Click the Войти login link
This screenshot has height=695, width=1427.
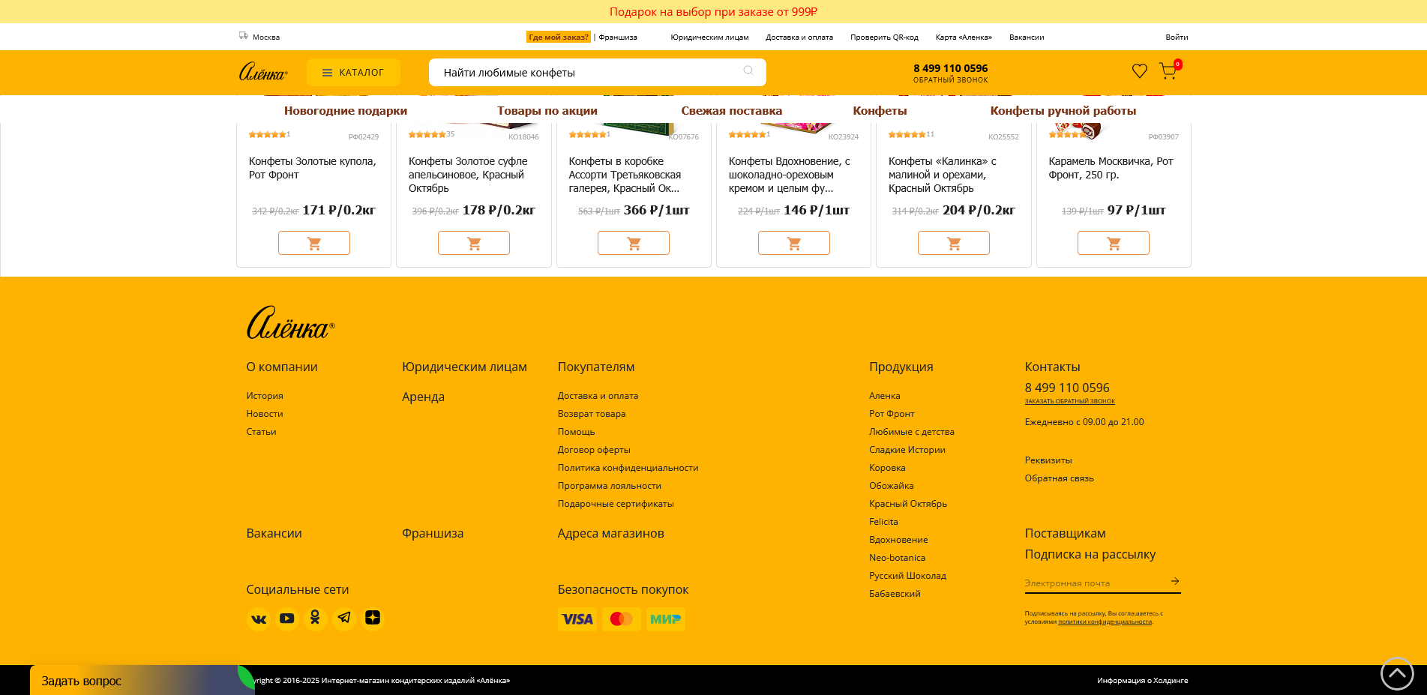point(1176,37)
